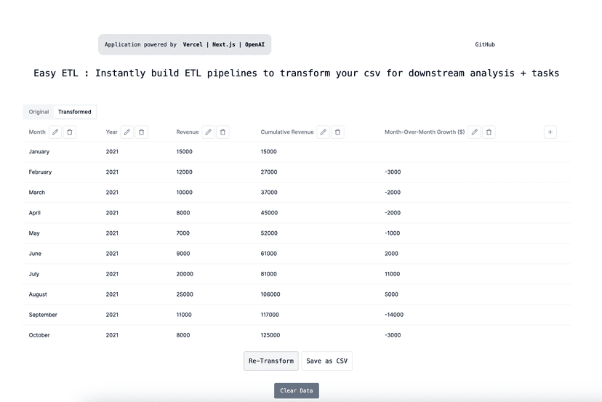Click March's revenue value 10000

pos(184,193)
